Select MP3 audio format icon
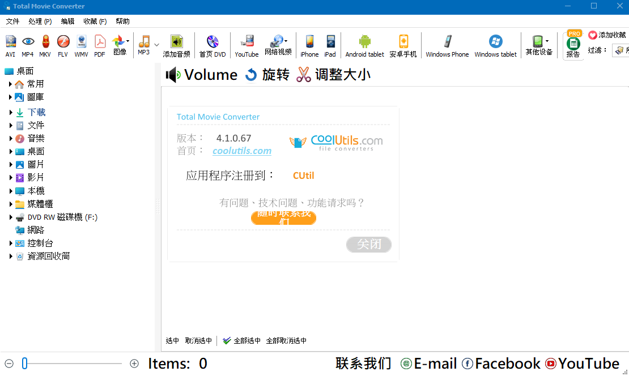 click(143, 45)
